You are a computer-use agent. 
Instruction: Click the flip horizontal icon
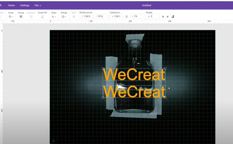pos(163,17)
